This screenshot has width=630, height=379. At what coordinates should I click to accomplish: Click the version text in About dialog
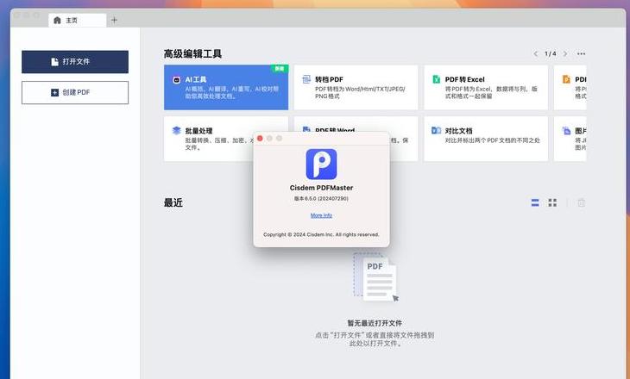(x=321, y=198)
